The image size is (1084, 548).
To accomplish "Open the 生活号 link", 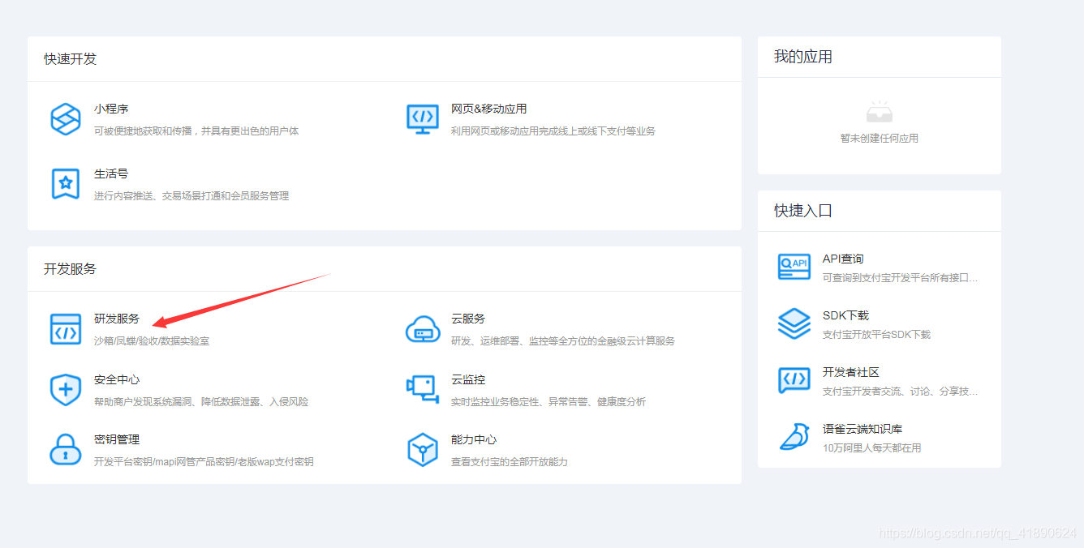I will [111, 174].
